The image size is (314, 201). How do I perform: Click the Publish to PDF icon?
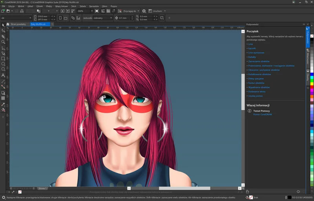[73, 11]
